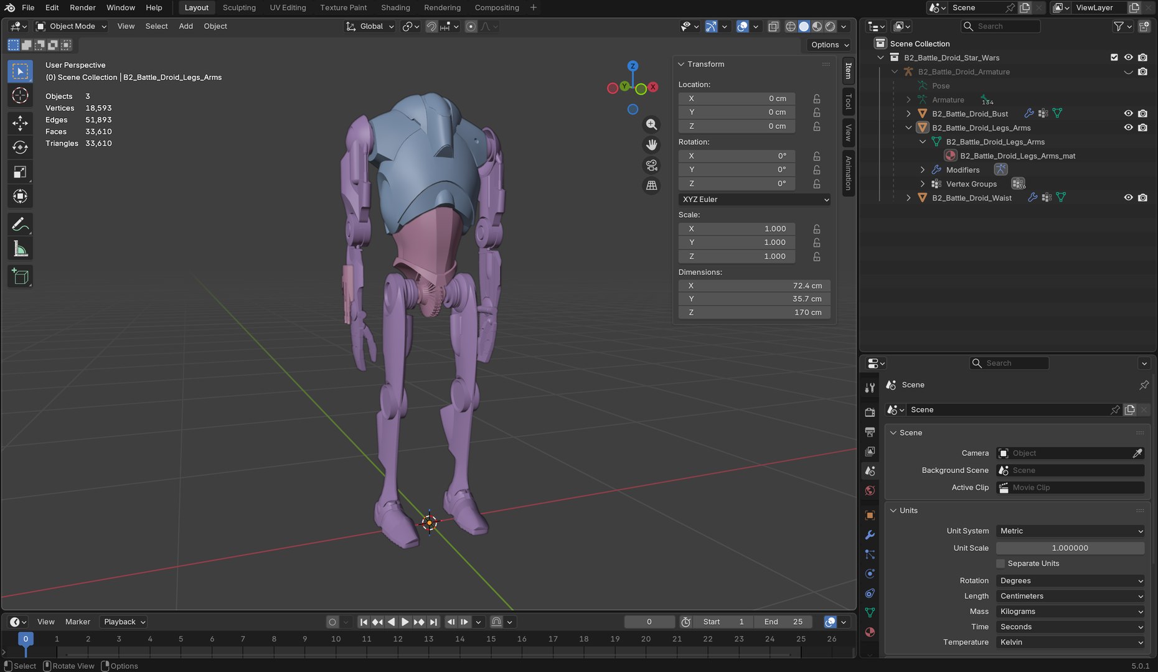
Task: Click the viewport Options button
Action: pos(830,45)
